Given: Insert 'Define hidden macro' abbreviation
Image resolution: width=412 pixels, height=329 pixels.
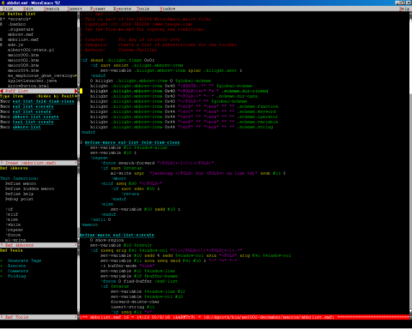Looking at the screenshot, I should [x=29, y=188].
